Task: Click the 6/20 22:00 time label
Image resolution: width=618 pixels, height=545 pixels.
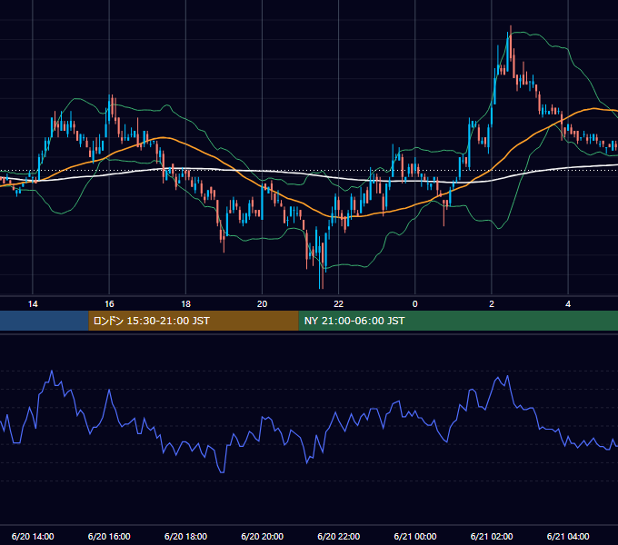Action: (339, 536)
